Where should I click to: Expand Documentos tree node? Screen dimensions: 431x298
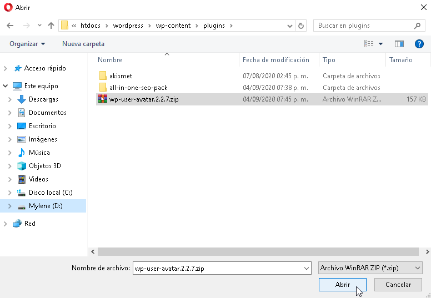point(10,113)
